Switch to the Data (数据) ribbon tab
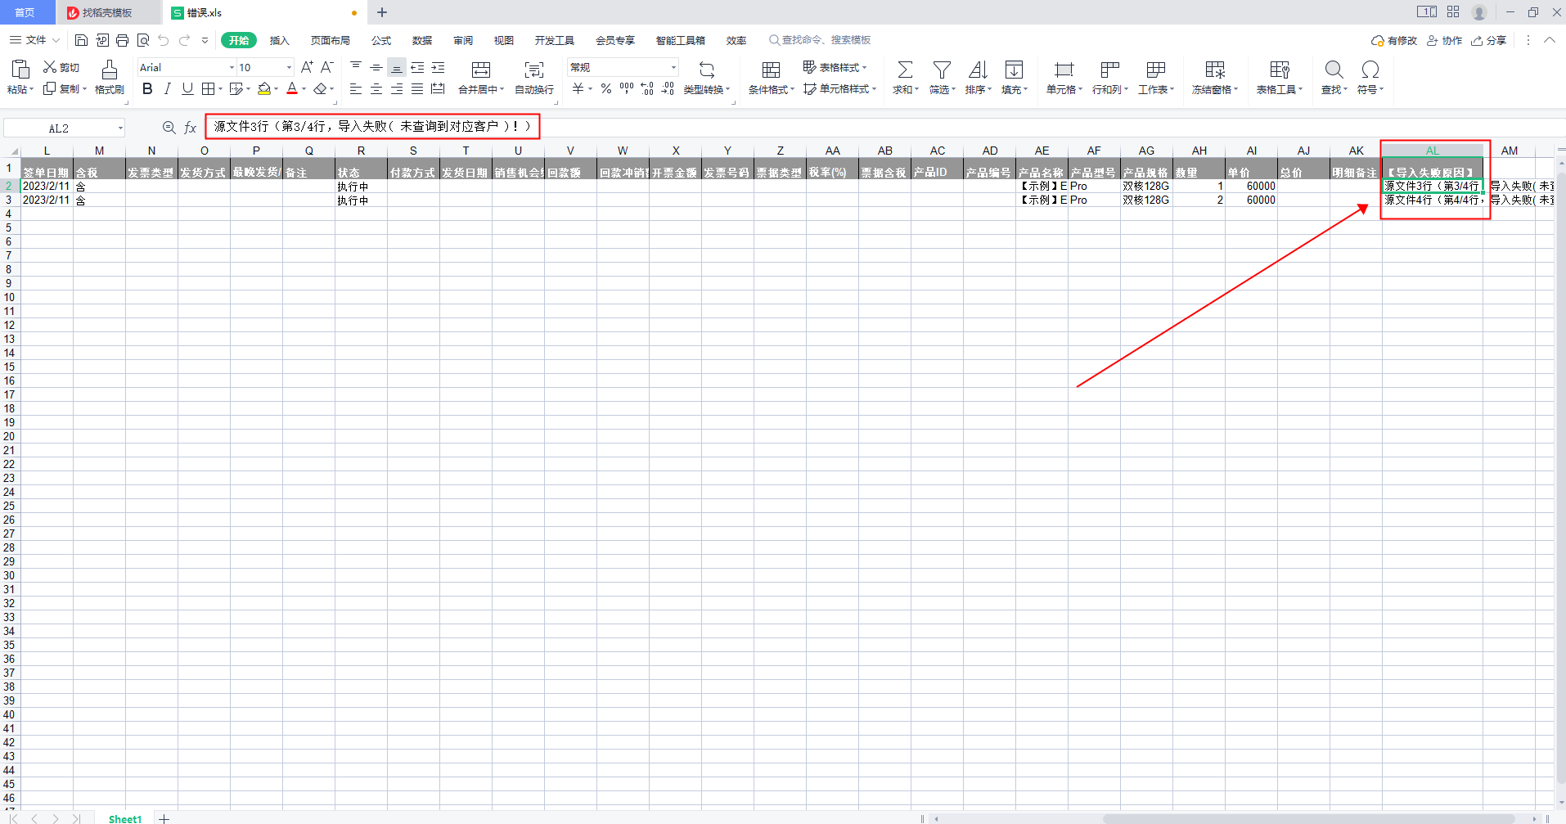1566x824 pixels. pyautogui.click(x=421, y=40)
